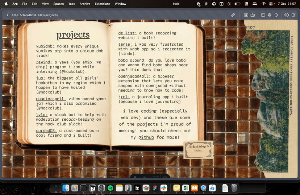The height and width of the screenshot is (195, 300).
Task: Open the console icon in browser toolbar
Action: coord(263,15)
